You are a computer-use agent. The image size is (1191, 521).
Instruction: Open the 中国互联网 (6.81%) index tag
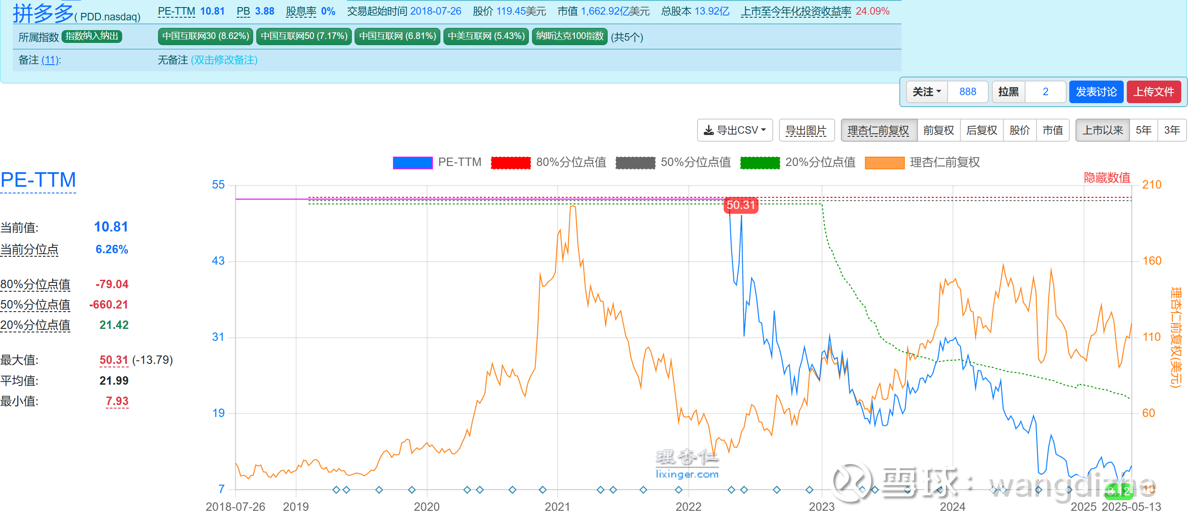[397, 36]
